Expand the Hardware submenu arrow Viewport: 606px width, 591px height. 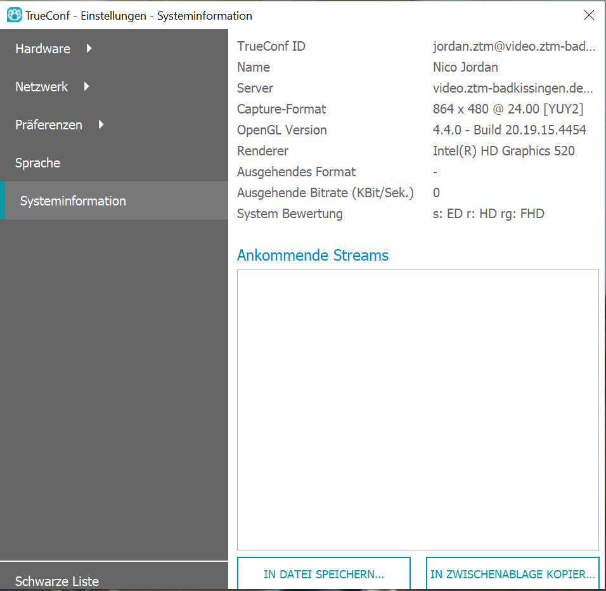[89, 48]
